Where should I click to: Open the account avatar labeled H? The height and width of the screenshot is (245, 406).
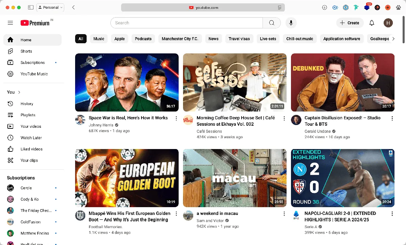pos(388,23)
